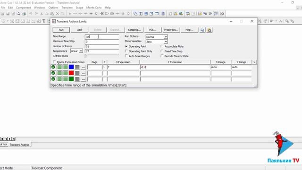The image size is (302, 170).
Task: Select the Capacitor component icon
Action: click(x=81, y=14)
